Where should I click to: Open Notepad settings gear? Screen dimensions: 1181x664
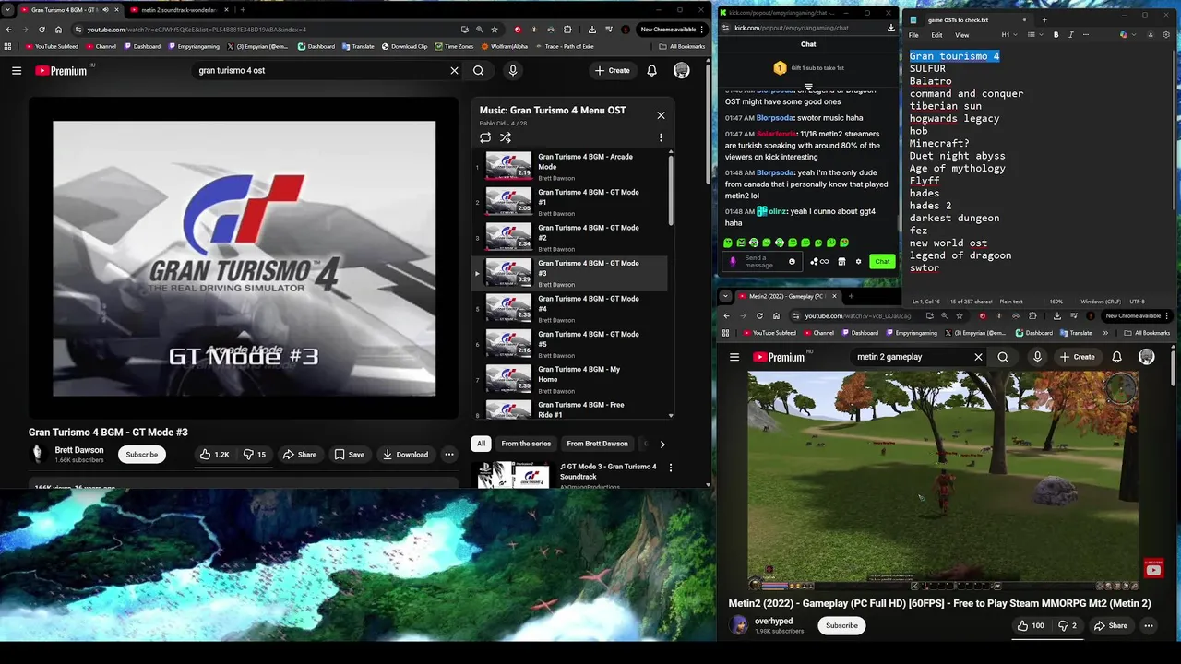[1167, 35]
